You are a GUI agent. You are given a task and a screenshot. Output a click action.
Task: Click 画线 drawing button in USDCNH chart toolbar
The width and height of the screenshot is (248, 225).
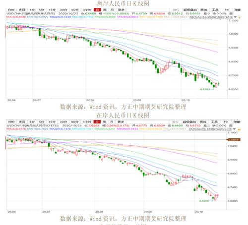(x=204, y=10)
